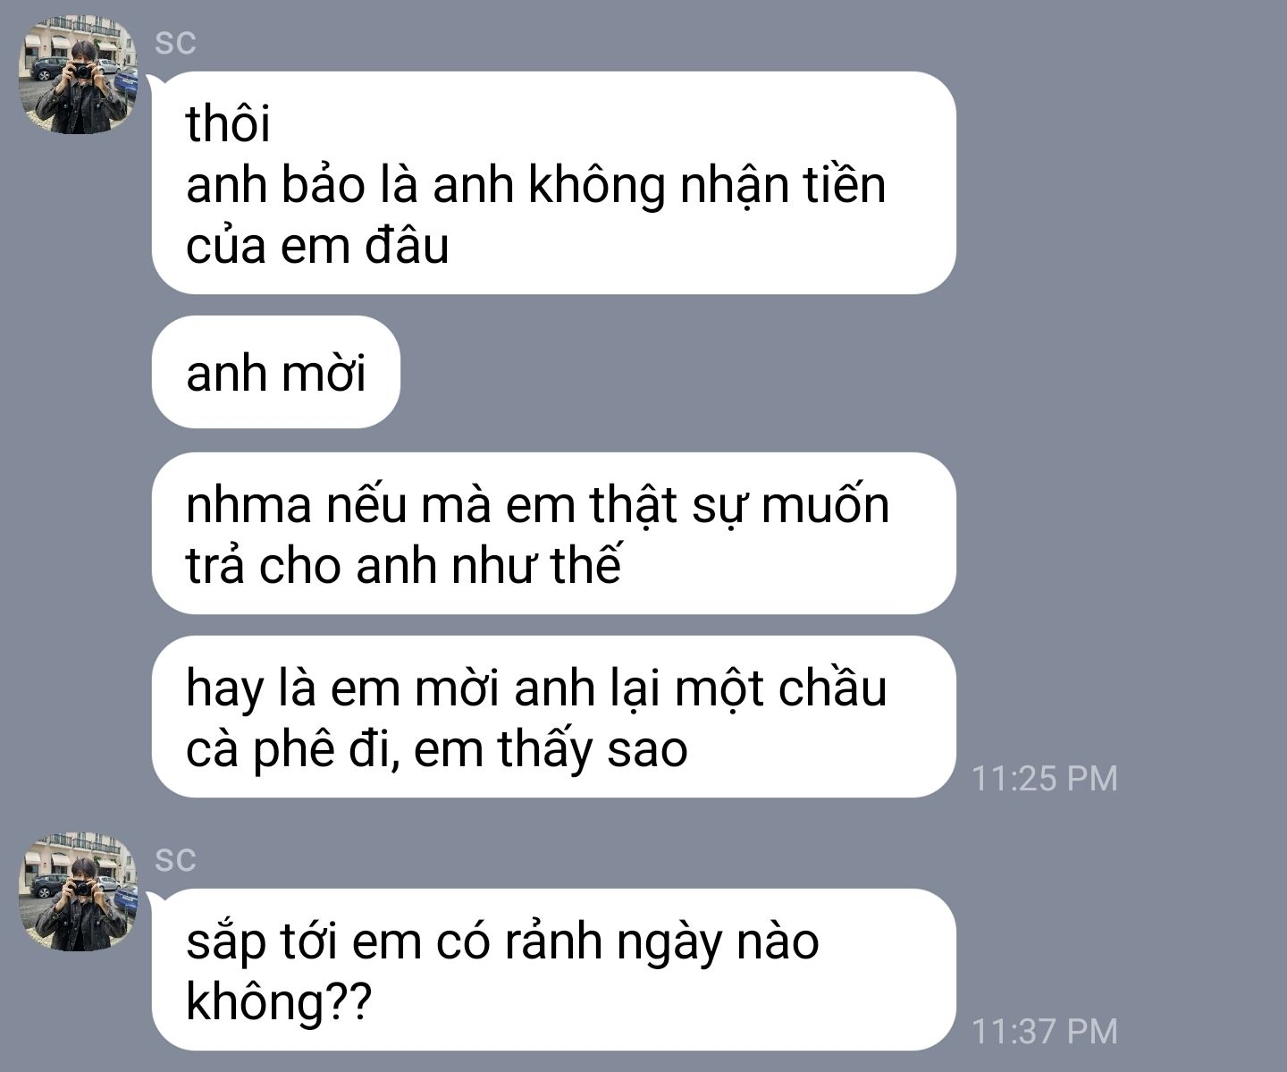Tap the SC sender name above "sắp tới" message
Image resolution: width=1287 pixels, height=1072 pixels.
click(x=175, y=860)
